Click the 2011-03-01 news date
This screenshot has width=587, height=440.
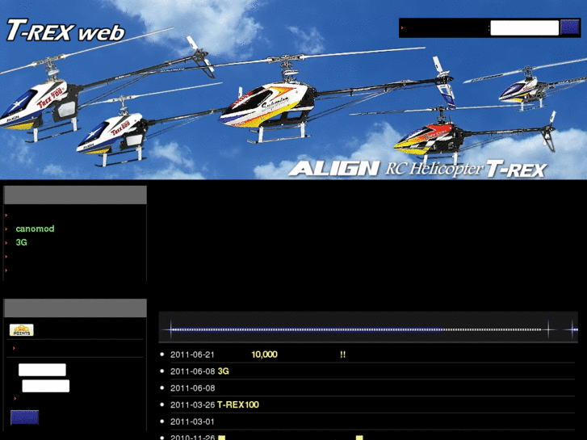click(192, 421)
